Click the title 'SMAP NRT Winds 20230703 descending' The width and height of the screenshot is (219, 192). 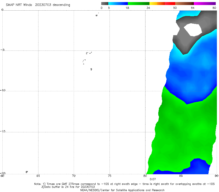tap(38, 5)
